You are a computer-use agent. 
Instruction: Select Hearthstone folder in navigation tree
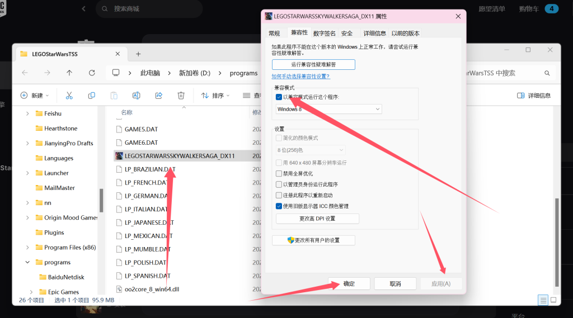(60, 129)
